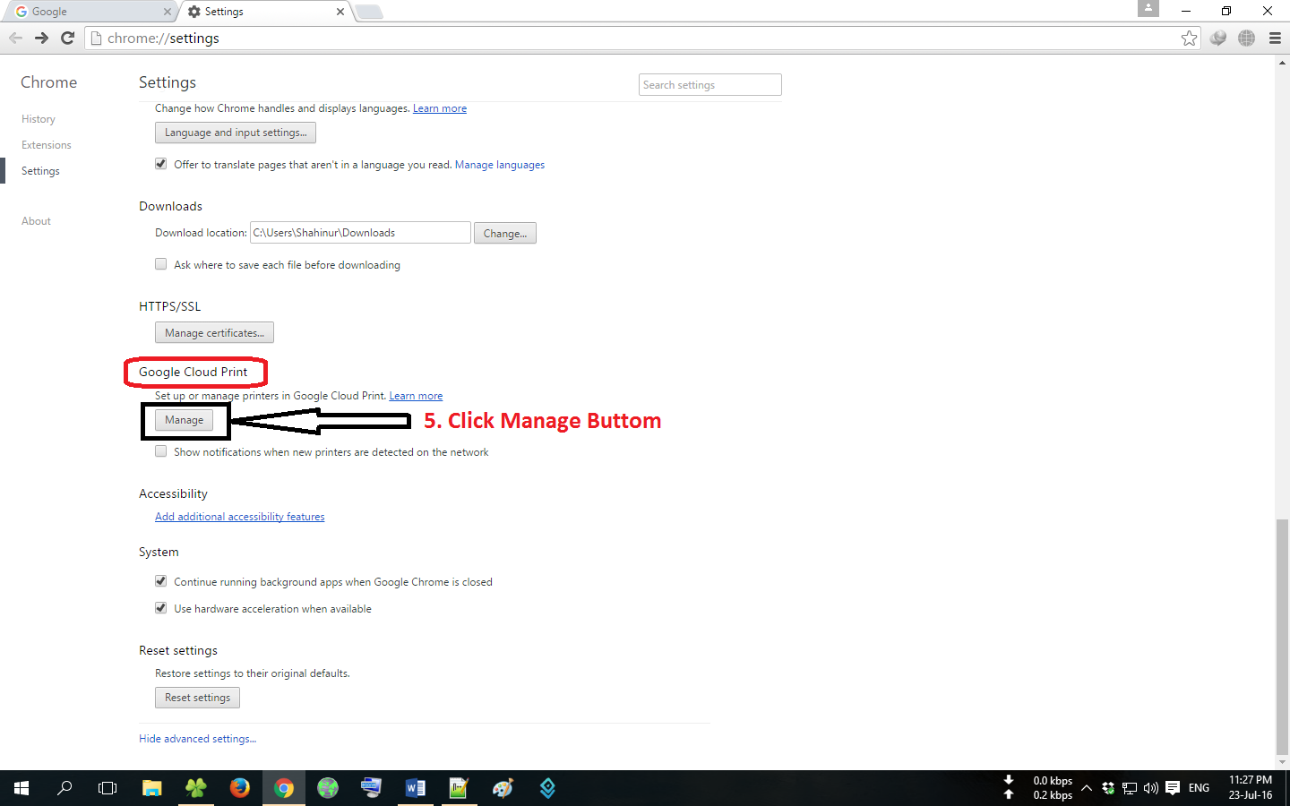1290x806 pixels.
Task: Open taskbar search magnifier
Action: point(64,788)
